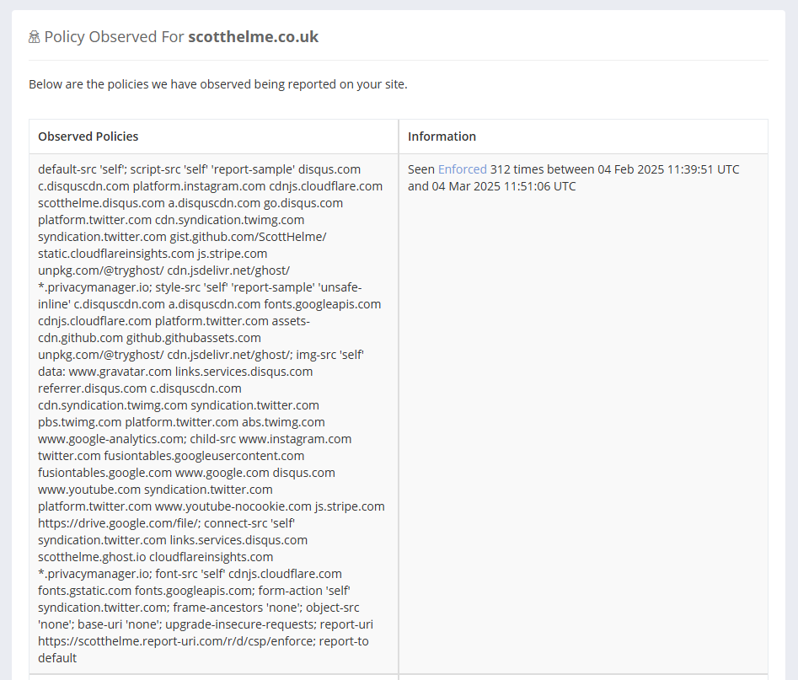Click the Observed Policies column header

pos(88,137)
